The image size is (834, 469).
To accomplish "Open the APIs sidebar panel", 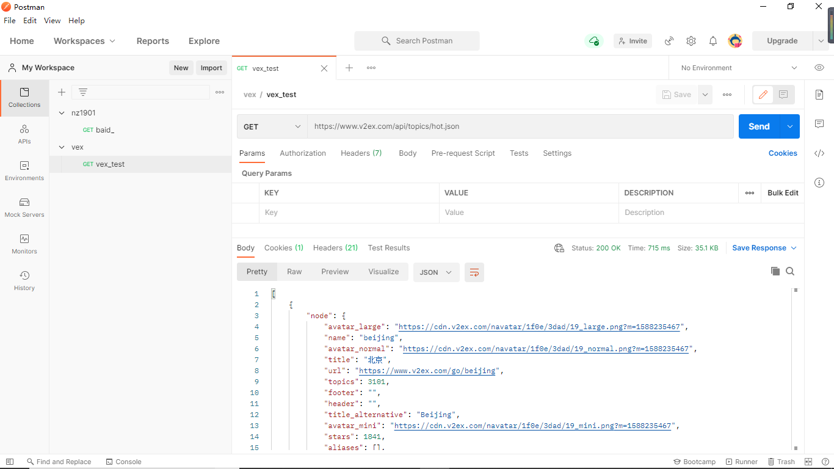I will tap(24, 134).
